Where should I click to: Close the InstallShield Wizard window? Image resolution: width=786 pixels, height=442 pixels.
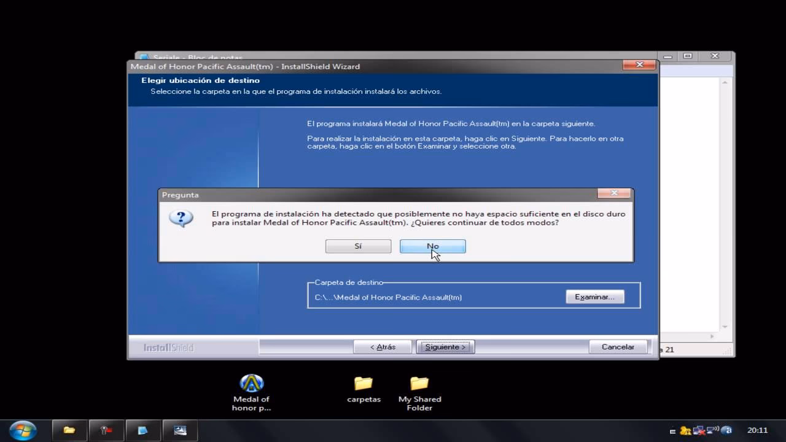[639, 65]
